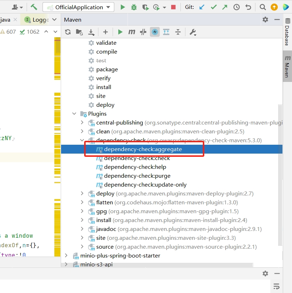The height and width of the screenshot is (293, 292).
Task: Click the Maven tree vertical scrollbar
Action: [x=280, y=176]
